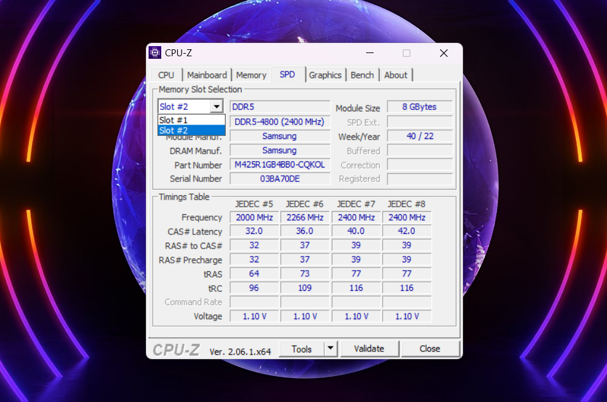607x402 pixels.
Task: Select the SPD tab
Action: tap(288, 75)
